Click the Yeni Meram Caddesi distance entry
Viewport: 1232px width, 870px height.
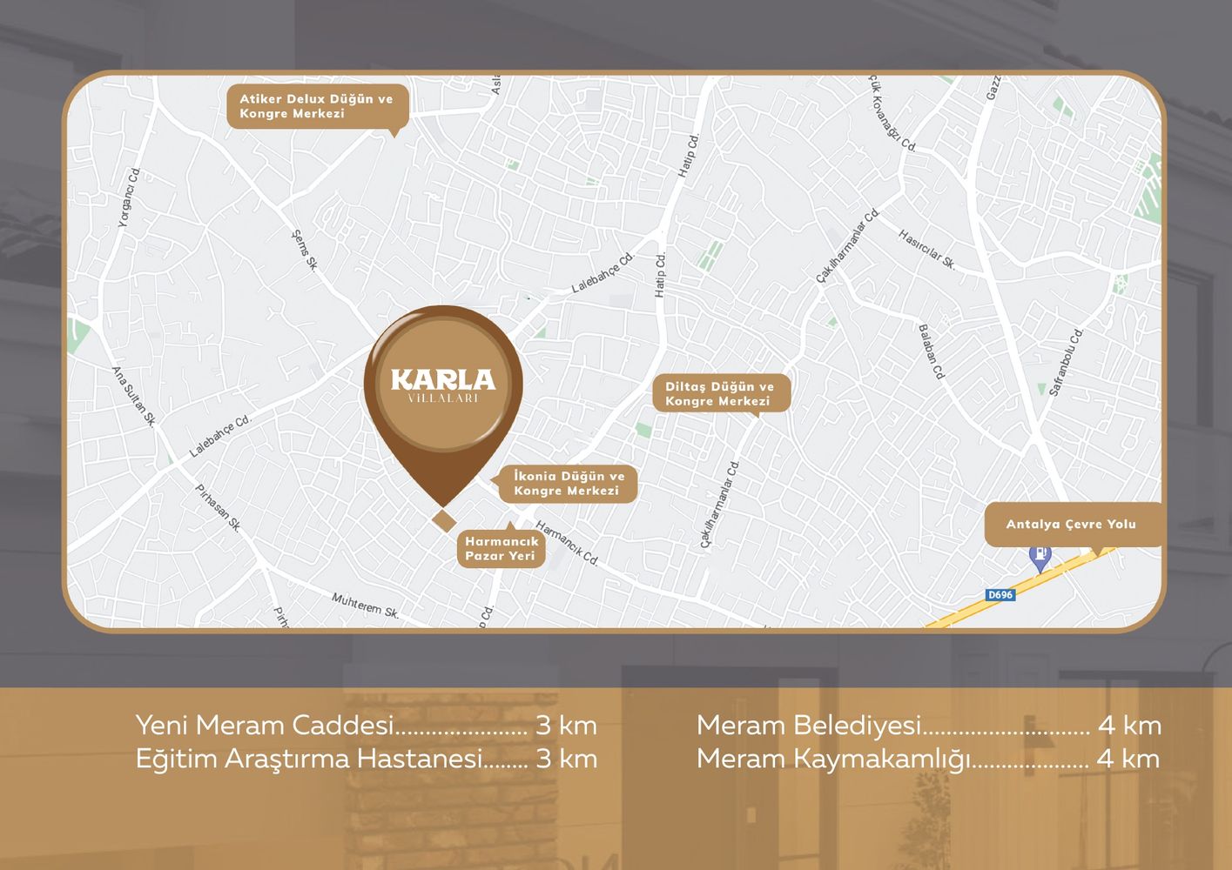[366, 725]
